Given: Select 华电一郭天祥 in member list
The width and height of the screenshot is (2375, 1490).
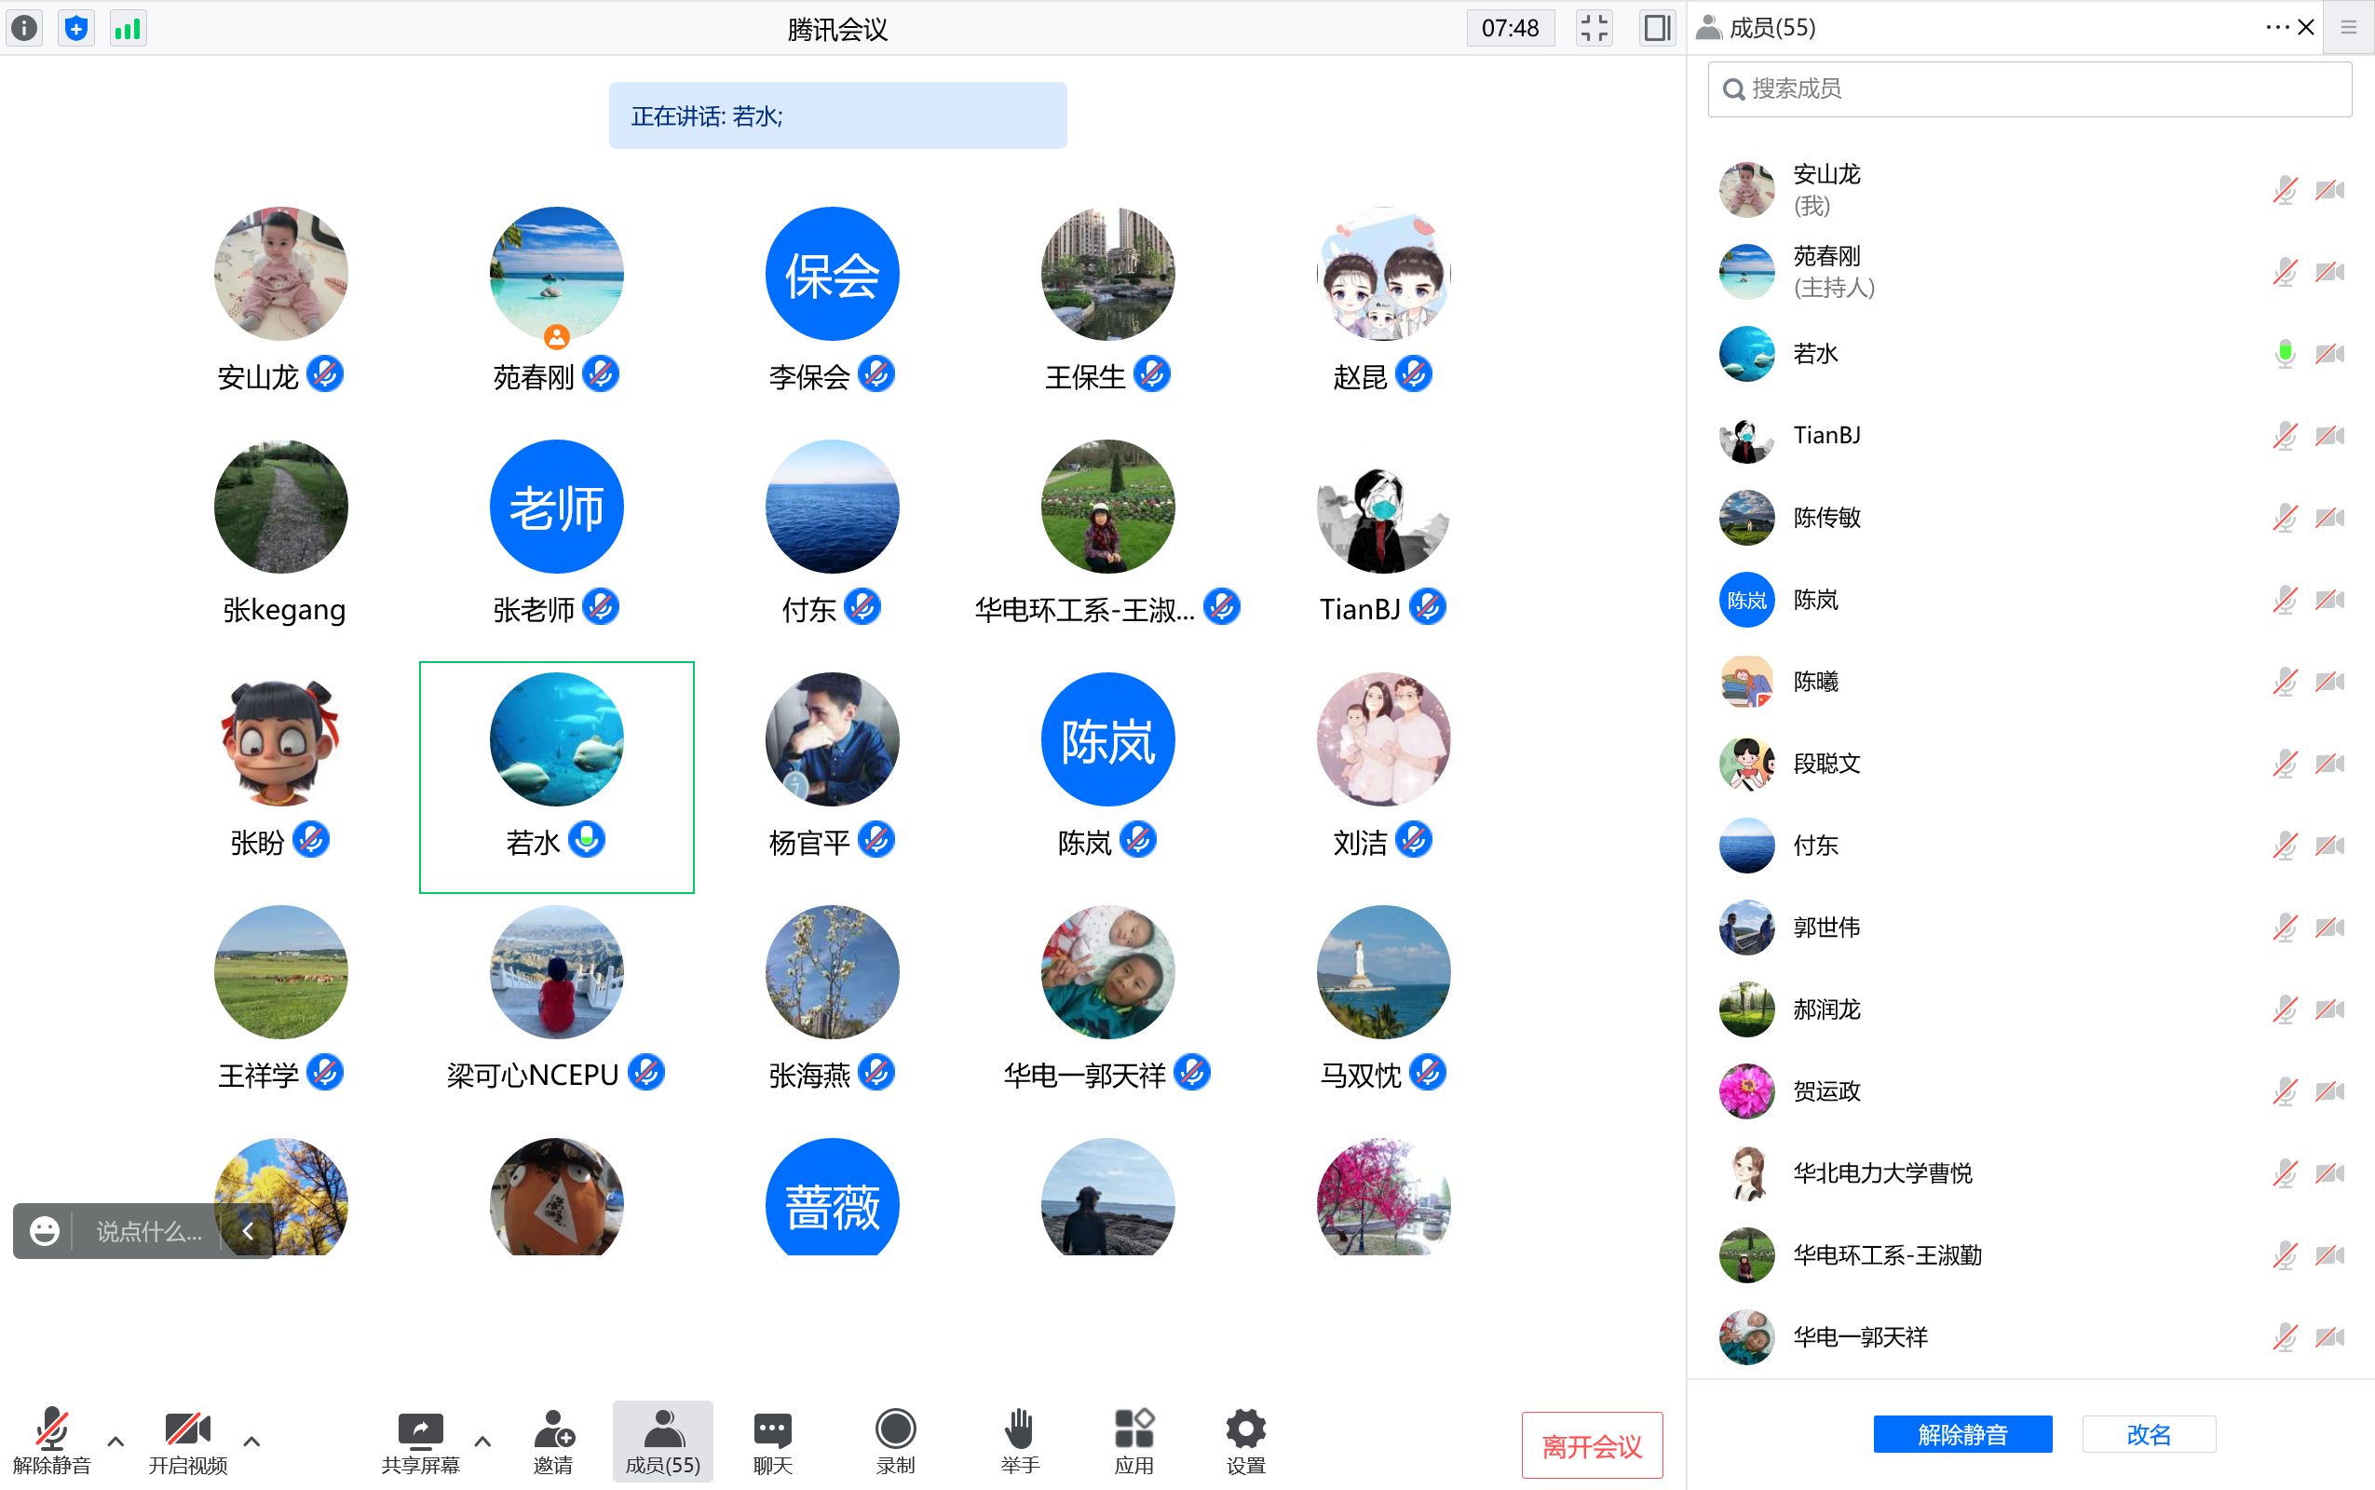Looking at the screenshot, I should point(2029,1336).
